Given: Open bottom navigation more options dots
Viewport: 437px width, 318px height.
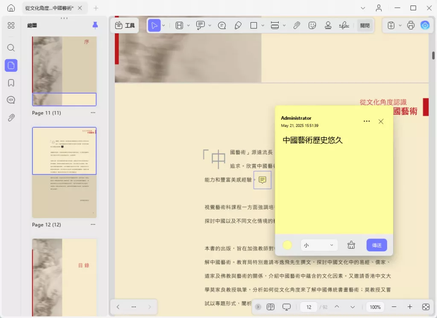Looking at the screenshot, I should (134, 307).
